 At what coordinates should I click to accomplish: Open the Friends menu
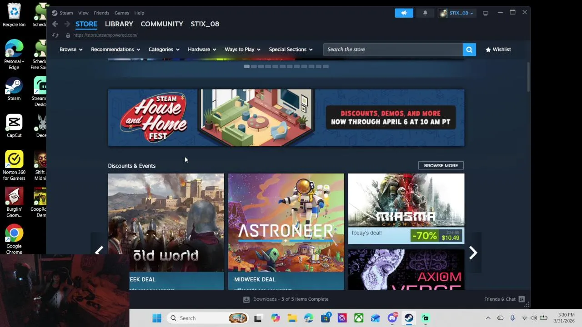101,13
